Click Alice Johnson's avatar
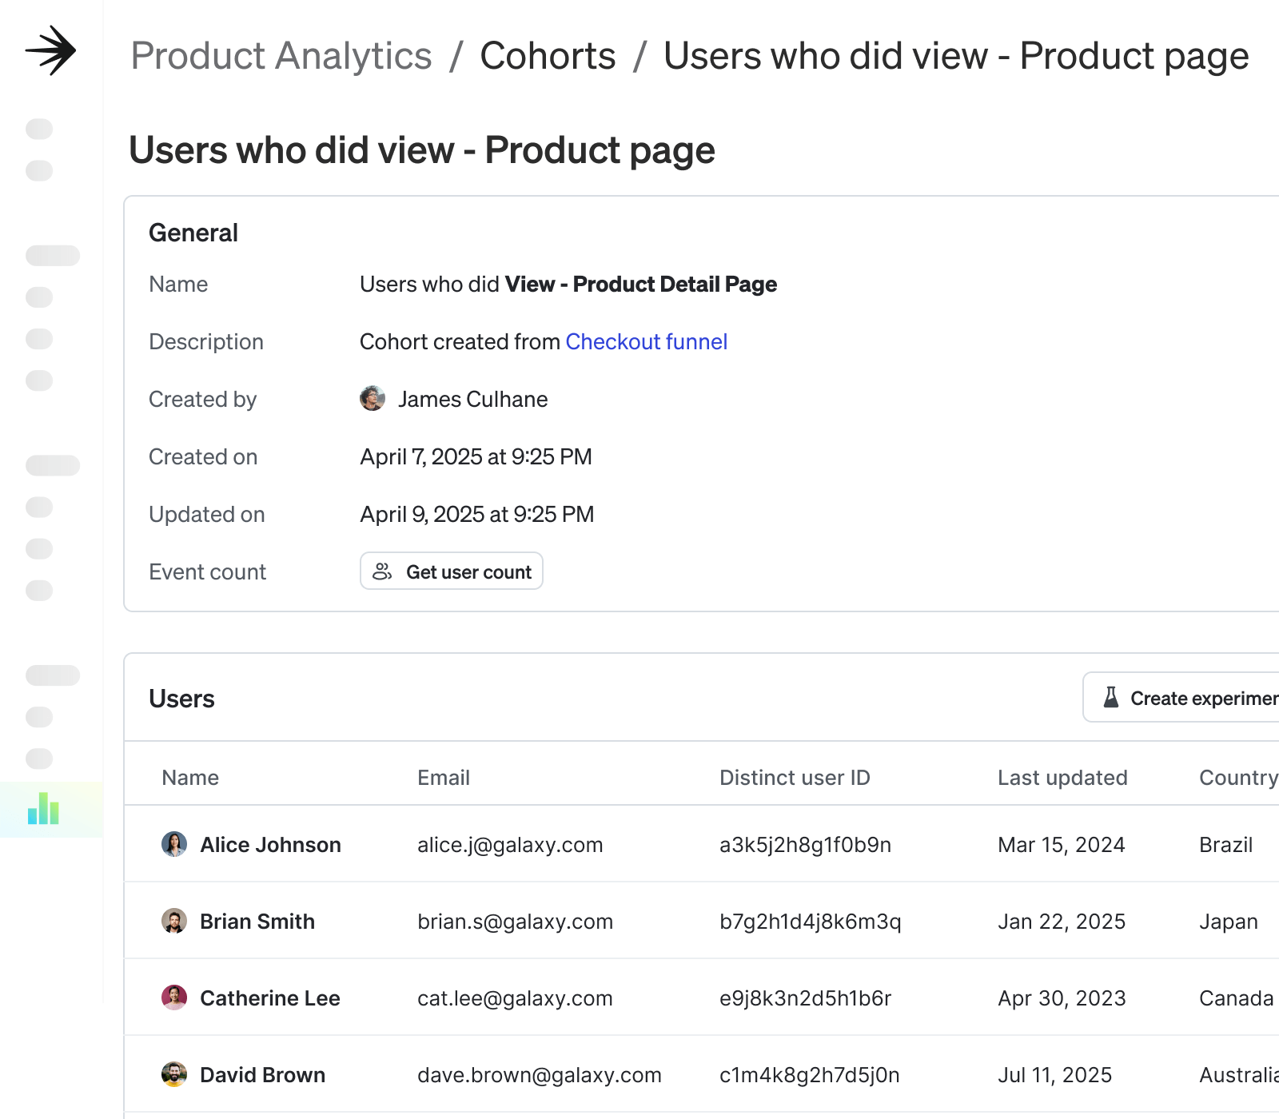This screenshot has height=1119, width=1279. pyautogui.click(x=174, y=844)
